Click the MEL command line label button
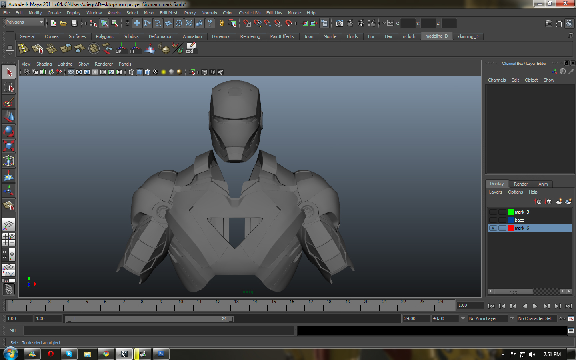576x360 pixels. pos(13,330)
